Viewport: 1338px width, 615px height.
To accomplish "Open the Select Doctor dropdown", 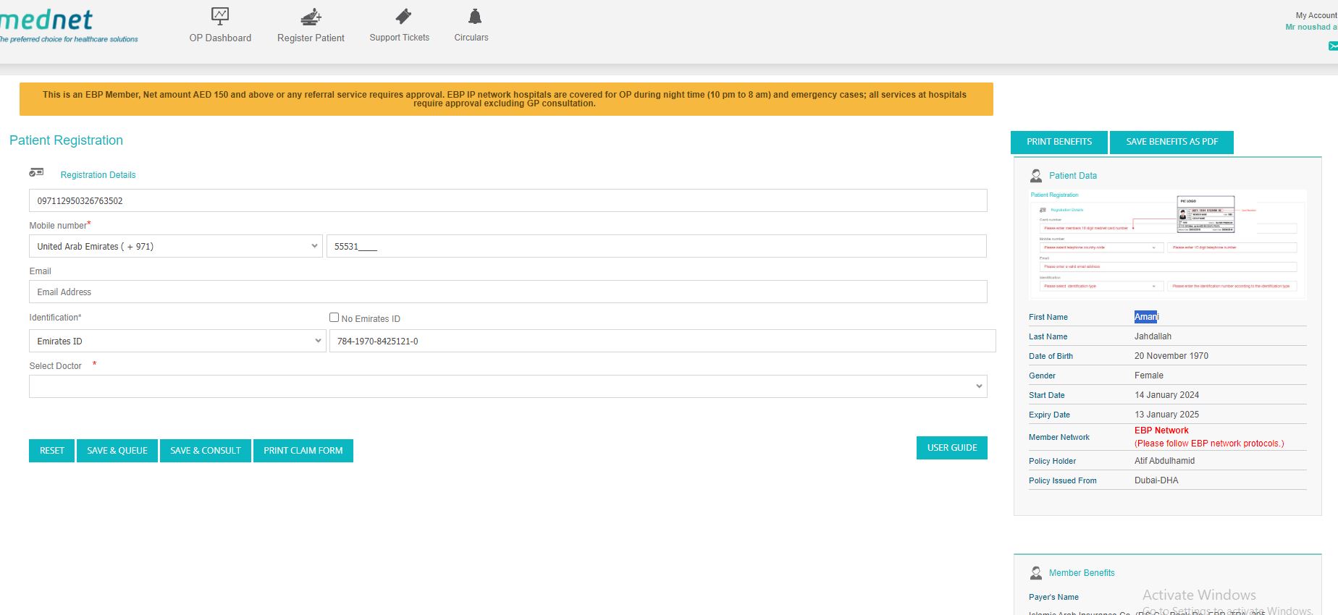I will click(508, 386).
